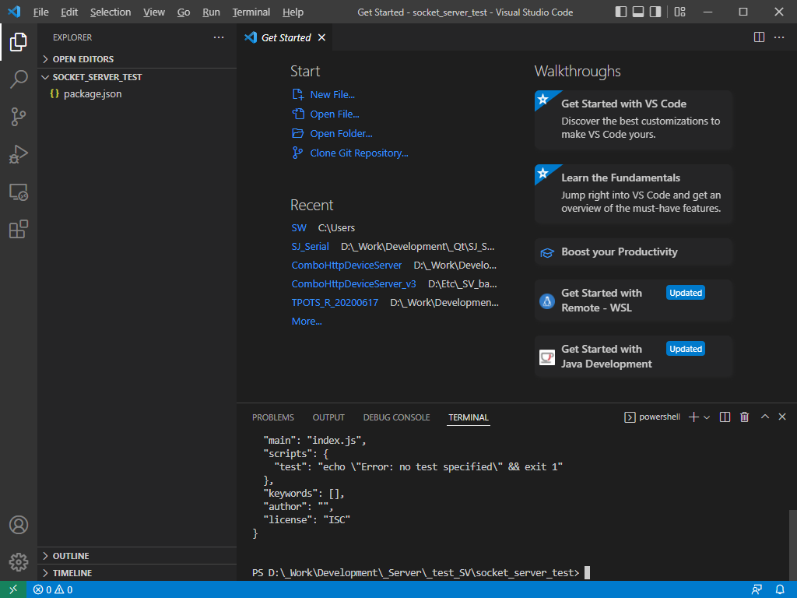Maximize panel size with up chevron
This screenshot has height=598, width=797.
tap(764, 417)
